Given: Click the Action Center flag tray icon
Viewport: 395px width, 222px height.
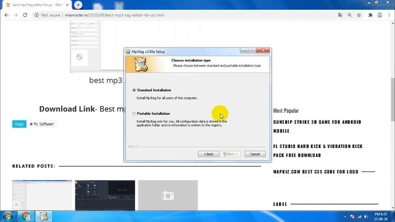Looking at the screenshot, I should pyautogui.click(x=352, y=216).
